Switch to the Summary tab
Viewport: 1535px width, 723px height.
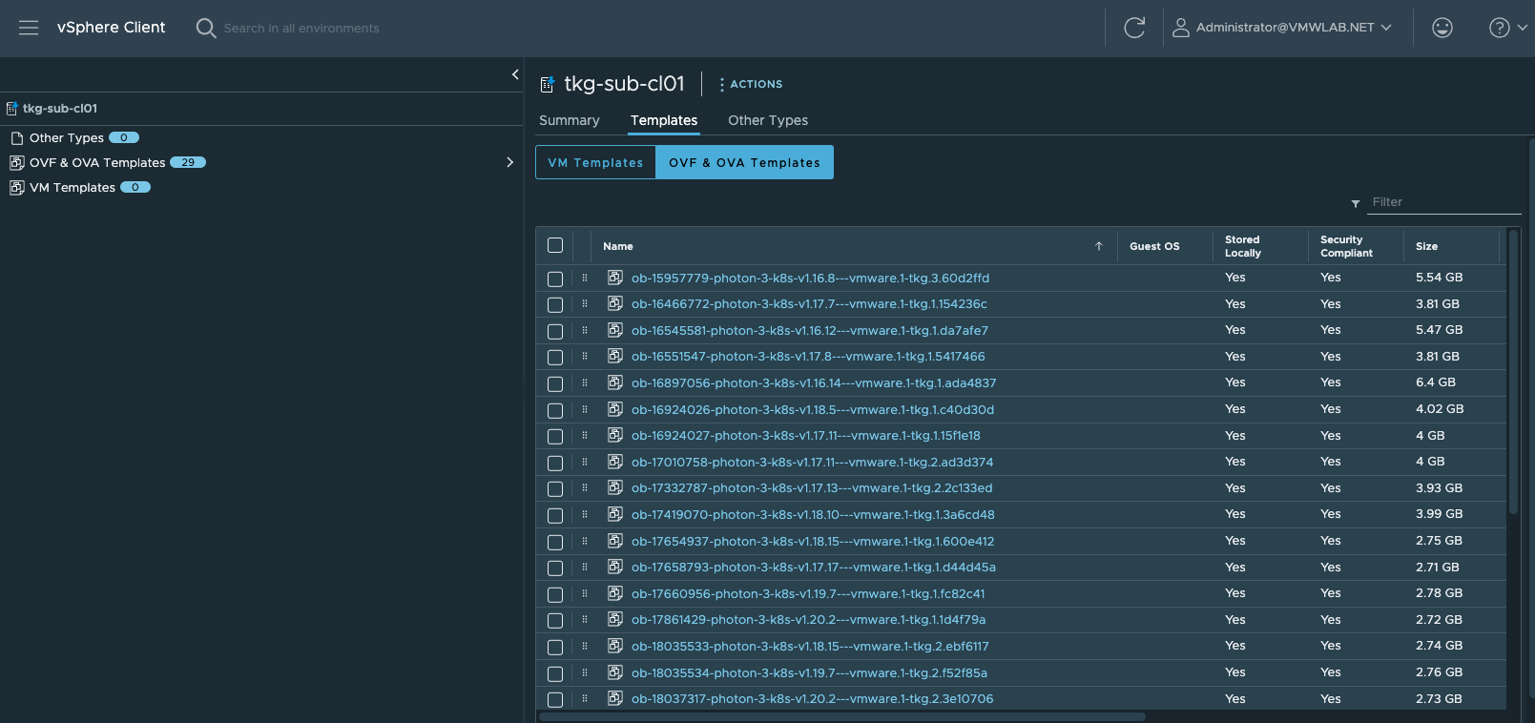pyautogui.click(x=570, y=120)
